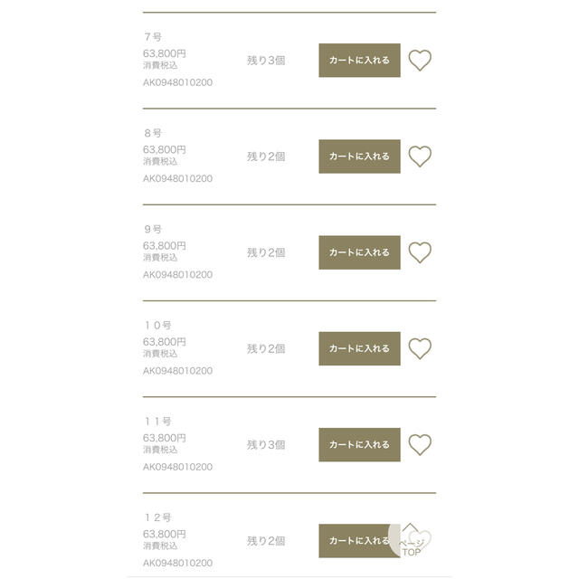This screenshot has height=579, width=579.
Task: Select the 7号 size label
Action: (153, 37)
